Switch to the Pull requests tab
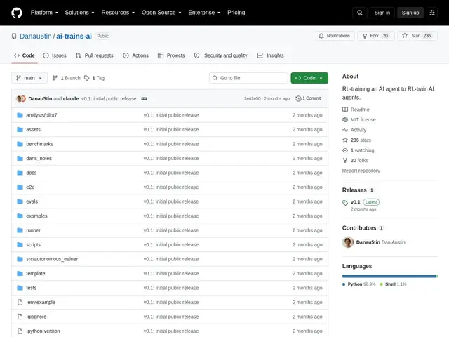The height and width of the screenshot is (337, 449). 94,55
